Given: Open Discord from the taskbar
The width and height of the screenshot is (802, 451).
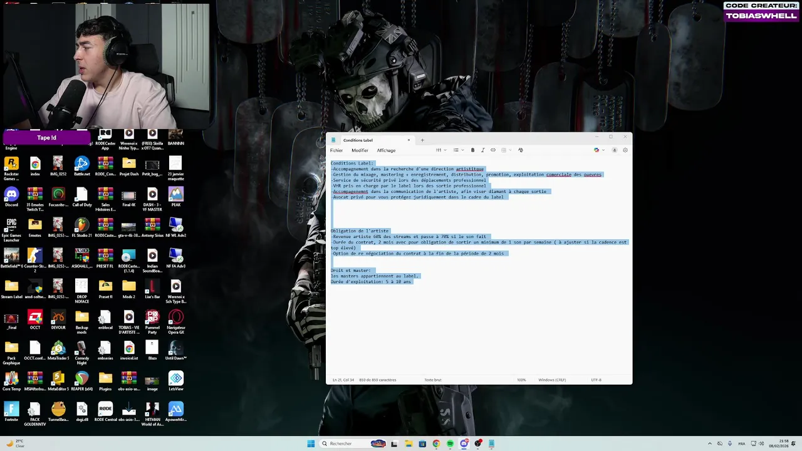Looking at the screenshot, I should click(x=464, y=443).
